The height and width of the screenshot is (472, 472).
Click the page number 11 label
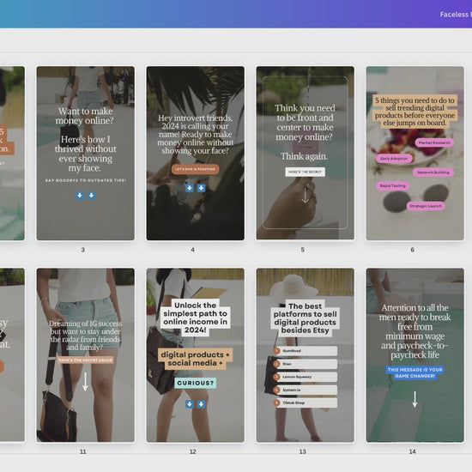pos(82,451)
